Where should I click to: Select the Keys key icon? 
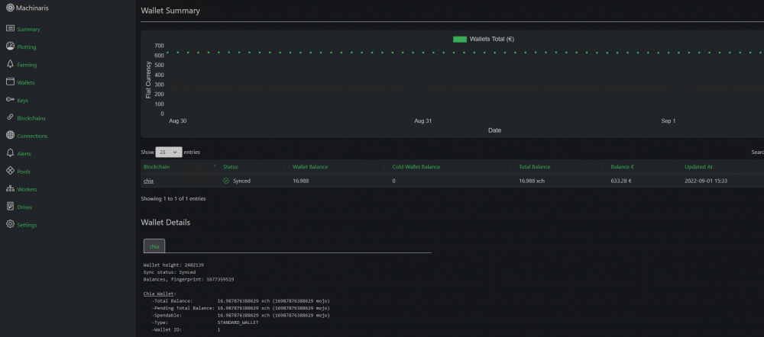(10, 100)
